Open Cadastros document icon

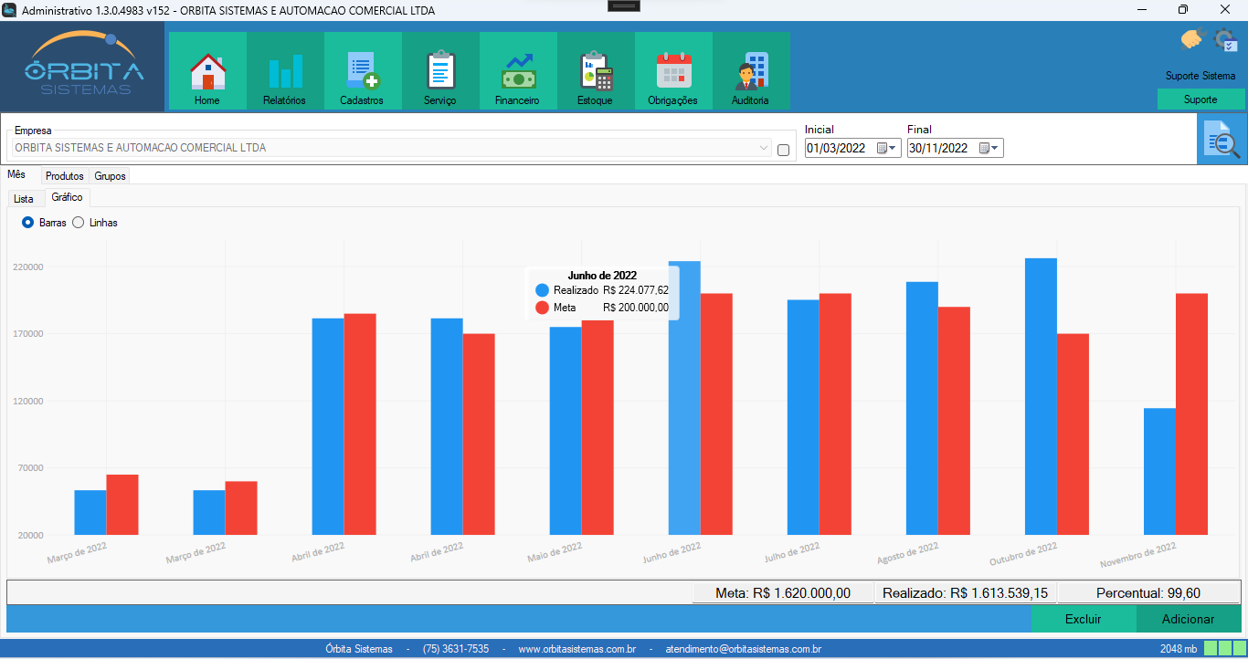(362, 71)
